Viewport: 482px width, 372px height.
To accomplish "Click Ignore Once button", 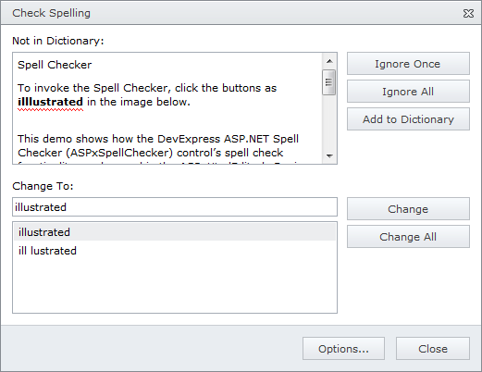I will [408, 64].
